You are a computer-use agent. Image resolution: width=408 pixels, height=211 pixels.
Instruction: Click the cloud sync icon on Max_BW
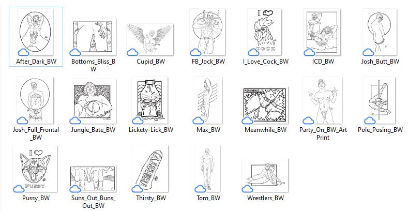pos(199,120)
